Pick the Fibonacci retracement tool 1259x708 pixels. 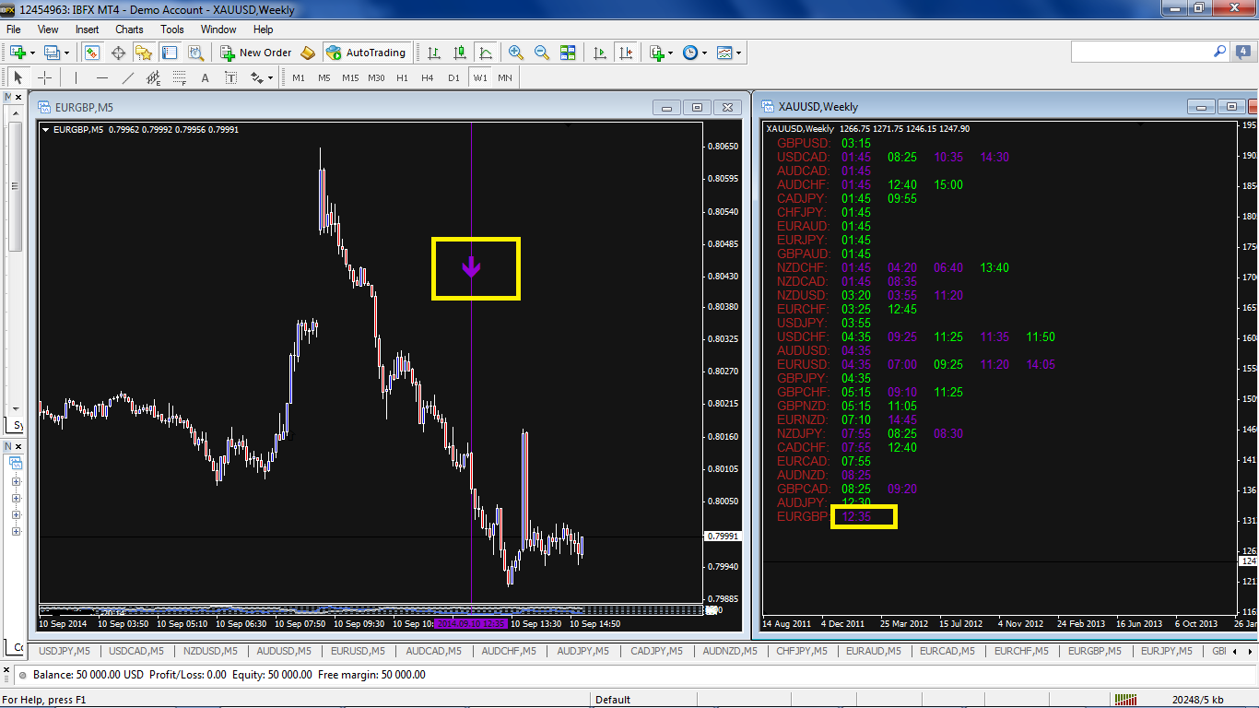(x=179, y=78)
